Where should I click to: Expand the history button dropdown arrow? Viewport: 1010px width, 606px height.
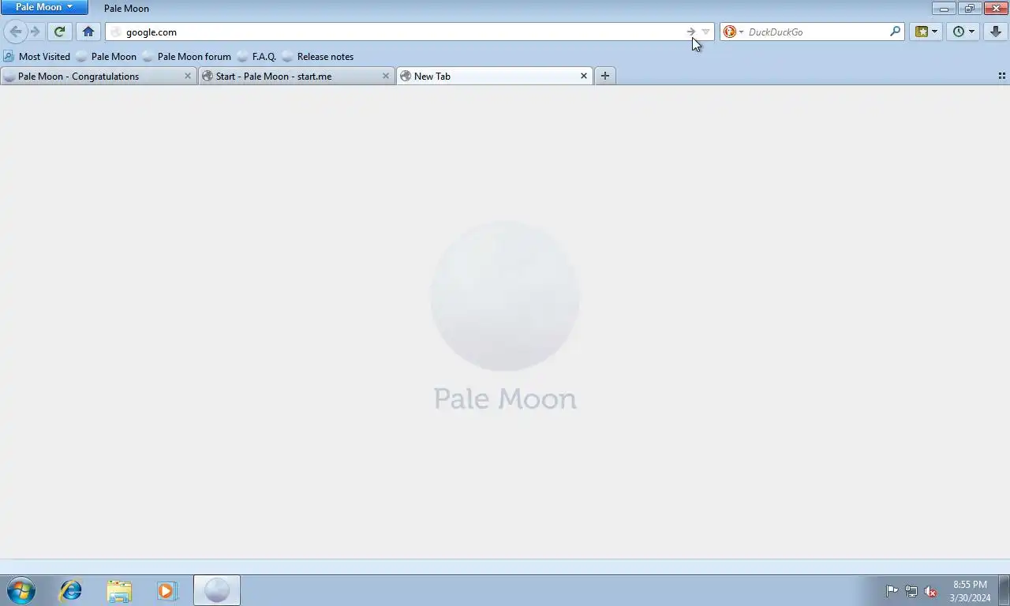pyautogui.click(x=972, y=32)
